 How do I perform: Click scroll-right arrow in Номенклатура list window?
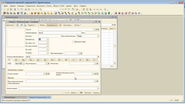point(112,66)
